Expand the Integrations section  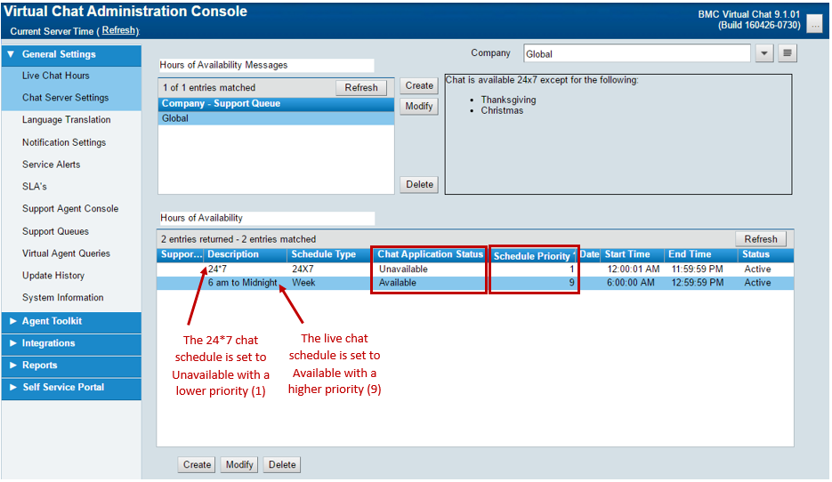(x=71, y=343)
